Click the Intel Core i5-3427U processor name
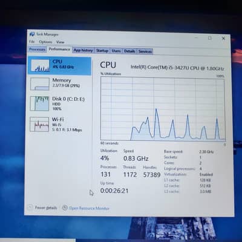The height and width of the screenshot is (242, 242). (x=177, y=68)
